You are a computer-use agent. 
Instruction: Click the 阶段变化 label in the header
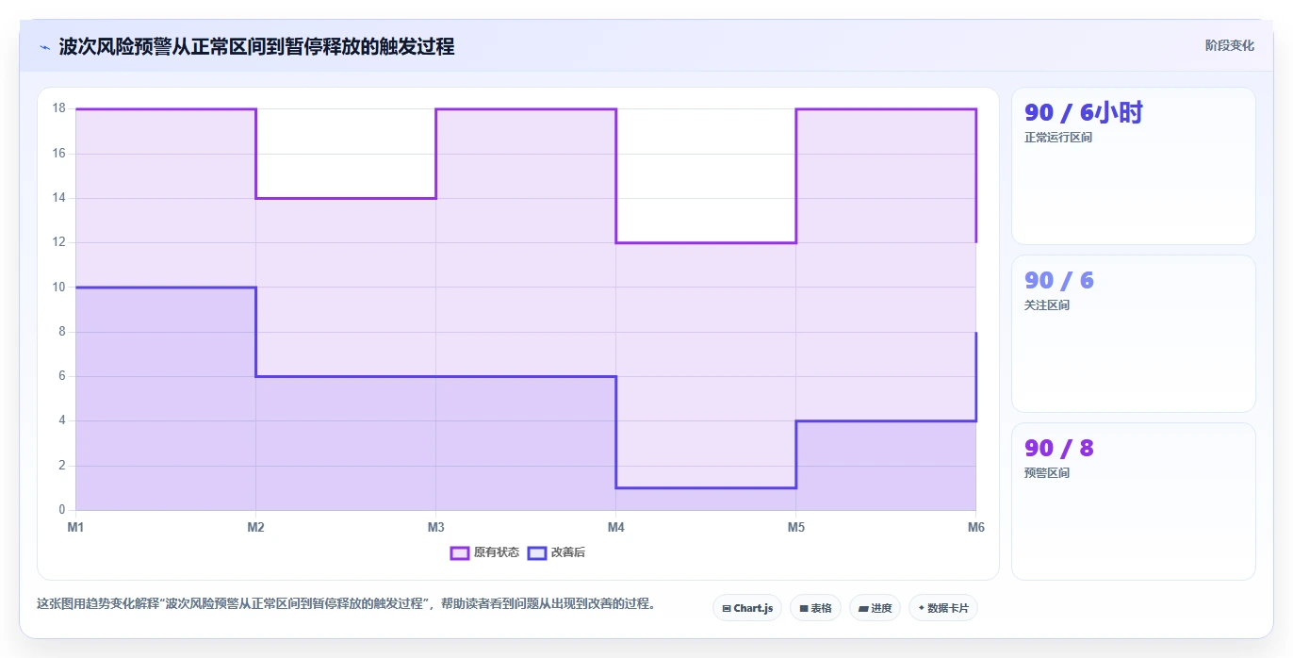coord(1229,45)
